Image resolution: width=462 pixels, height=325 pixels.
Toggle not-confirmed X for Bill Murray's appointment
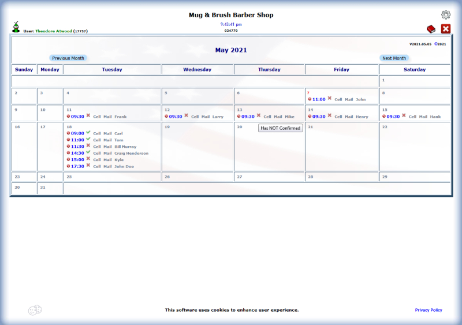point(88,145)
